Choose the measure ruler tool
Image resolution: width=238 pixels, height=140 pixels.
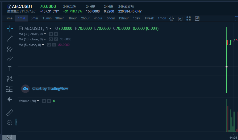[10, 113]
